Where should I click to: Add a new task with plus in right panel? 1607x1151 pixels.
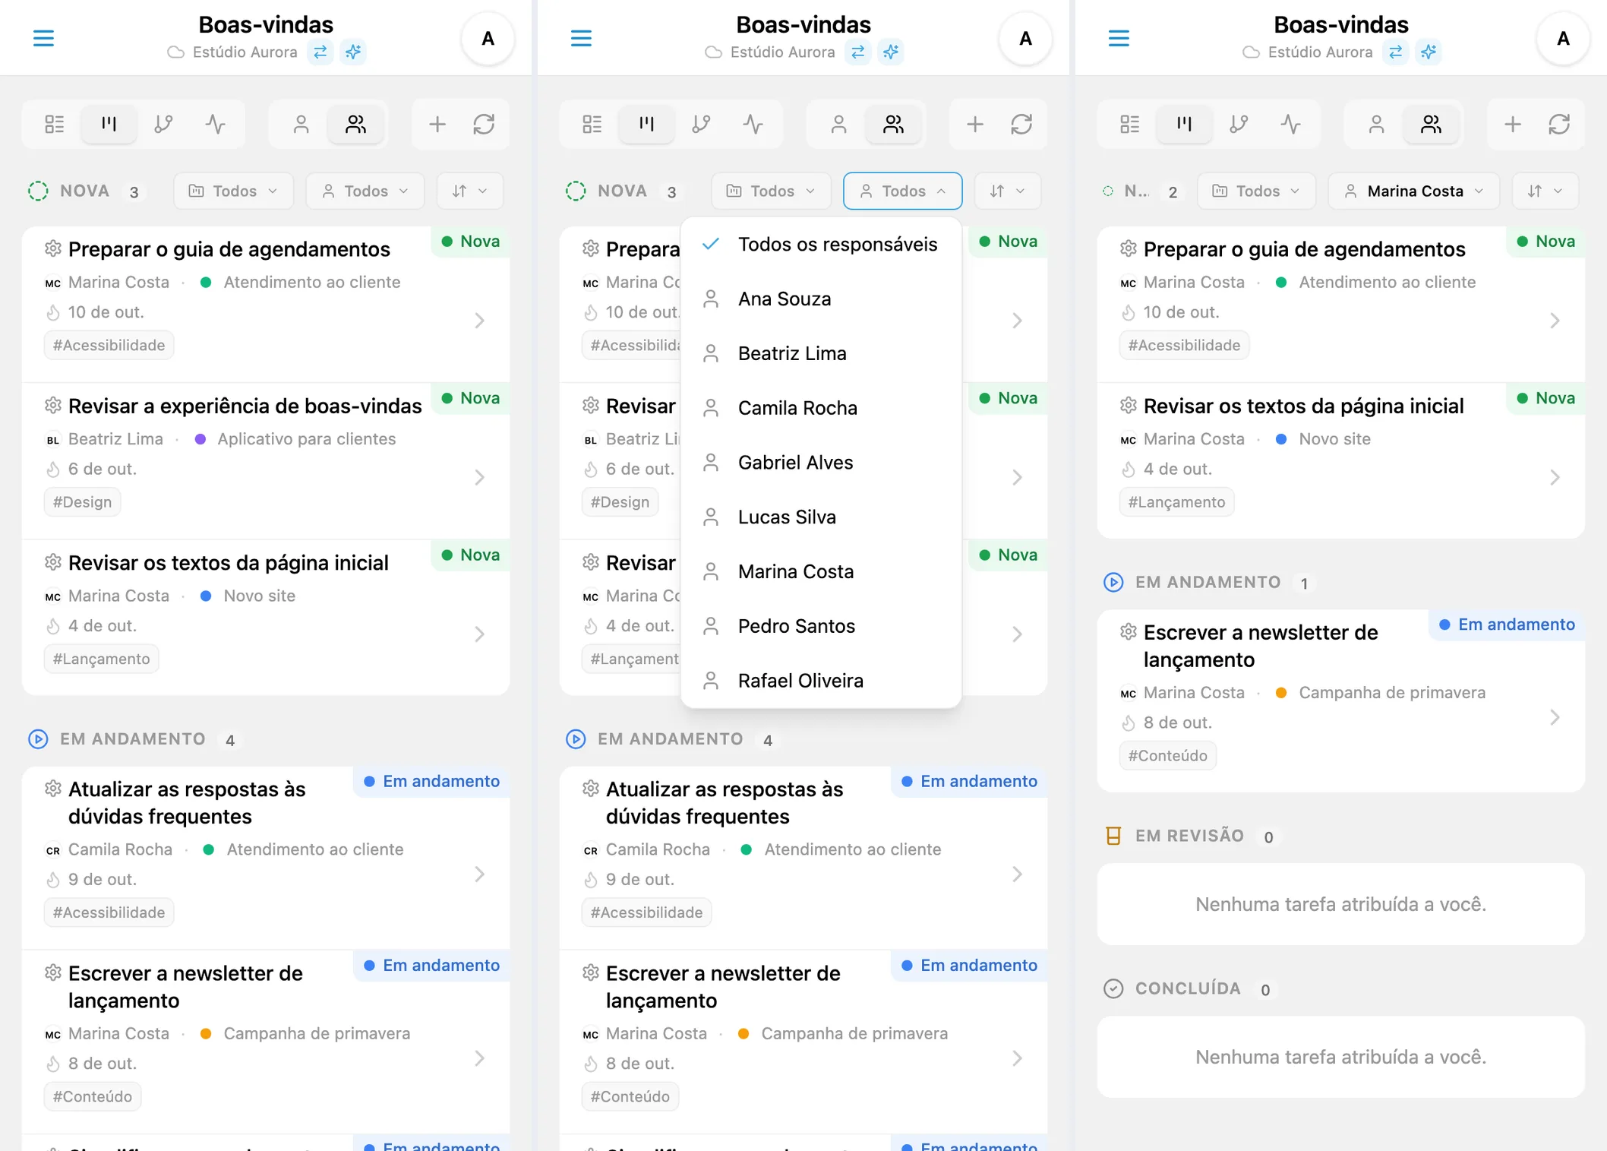(x=1513, y=124)
